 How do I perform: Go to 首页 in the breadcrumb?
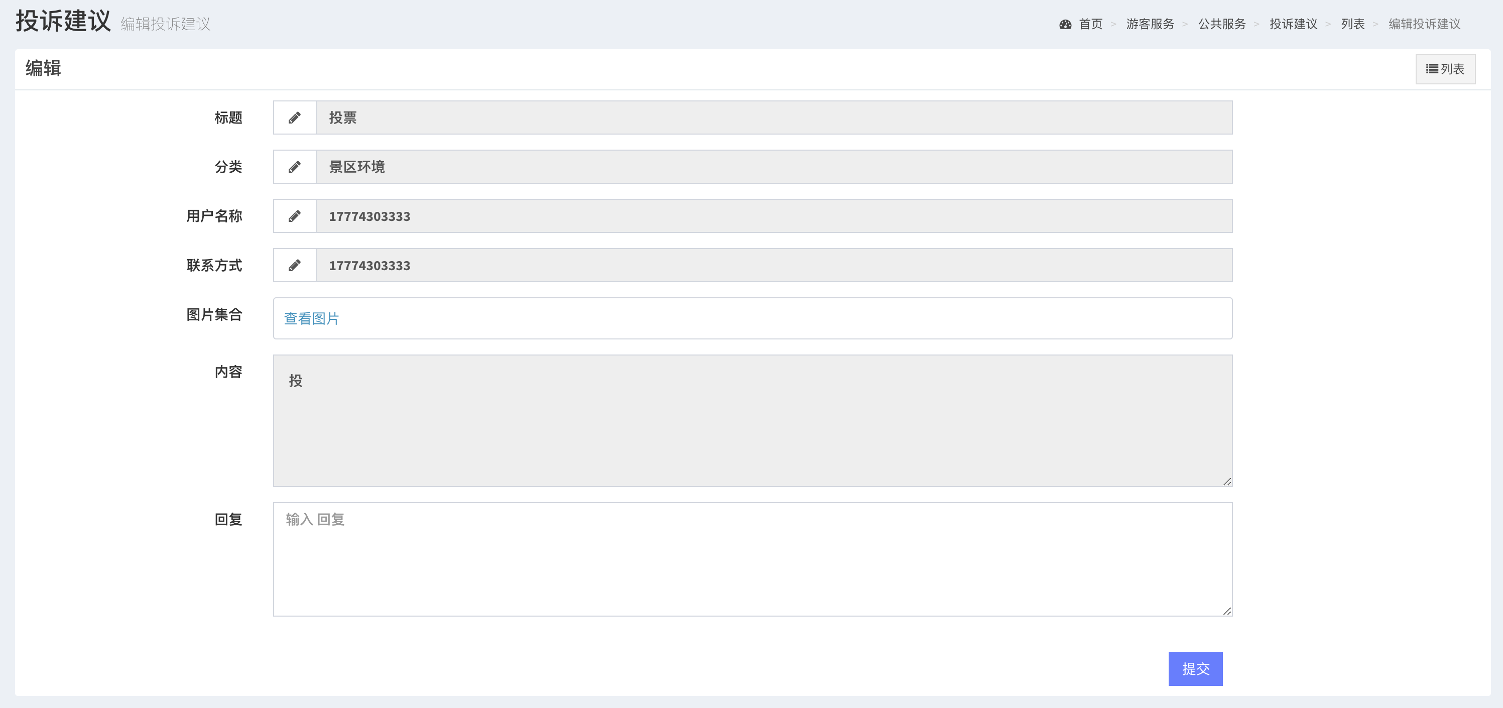pos(1090,24)
